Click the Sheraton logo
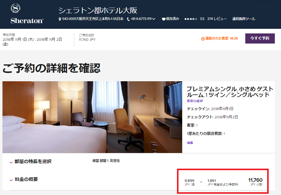This screenshot has width=281, height=195. click(x=27, y=14)
